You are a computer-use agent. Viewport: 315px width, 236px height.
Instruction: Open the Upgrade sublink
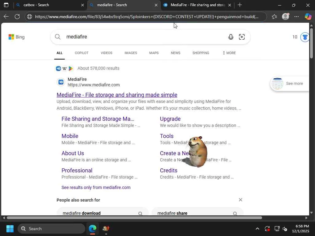pos(170,119)
